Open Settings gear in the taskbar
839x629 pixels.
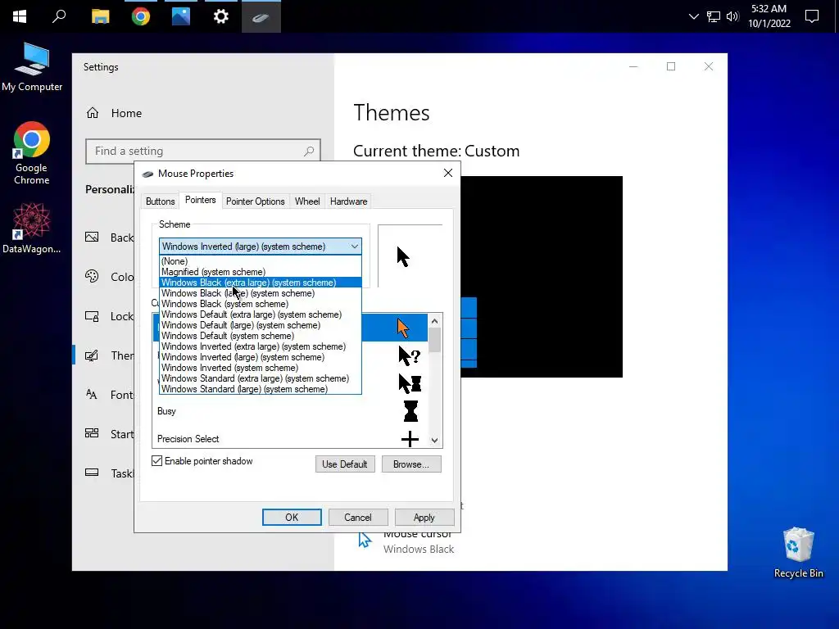(221, 16)
